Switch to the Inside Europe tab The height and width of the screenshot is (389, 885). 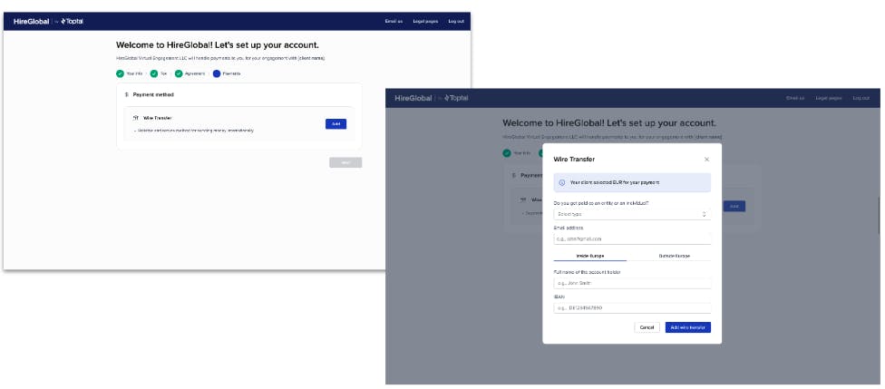(x=592, y=256)
